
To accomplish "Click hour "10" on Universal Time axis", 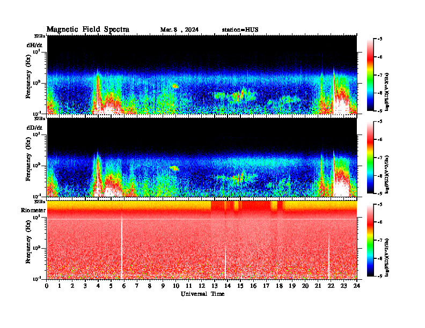I will pyautogui.click(x=176, y=286).
